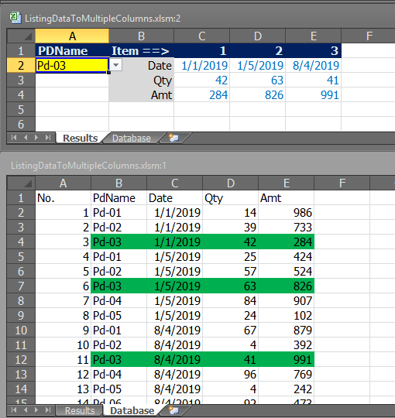Go to next sheet arrow in top window
Image resolution: width=395 pixels, height=418 pixels.
(36, 138)
